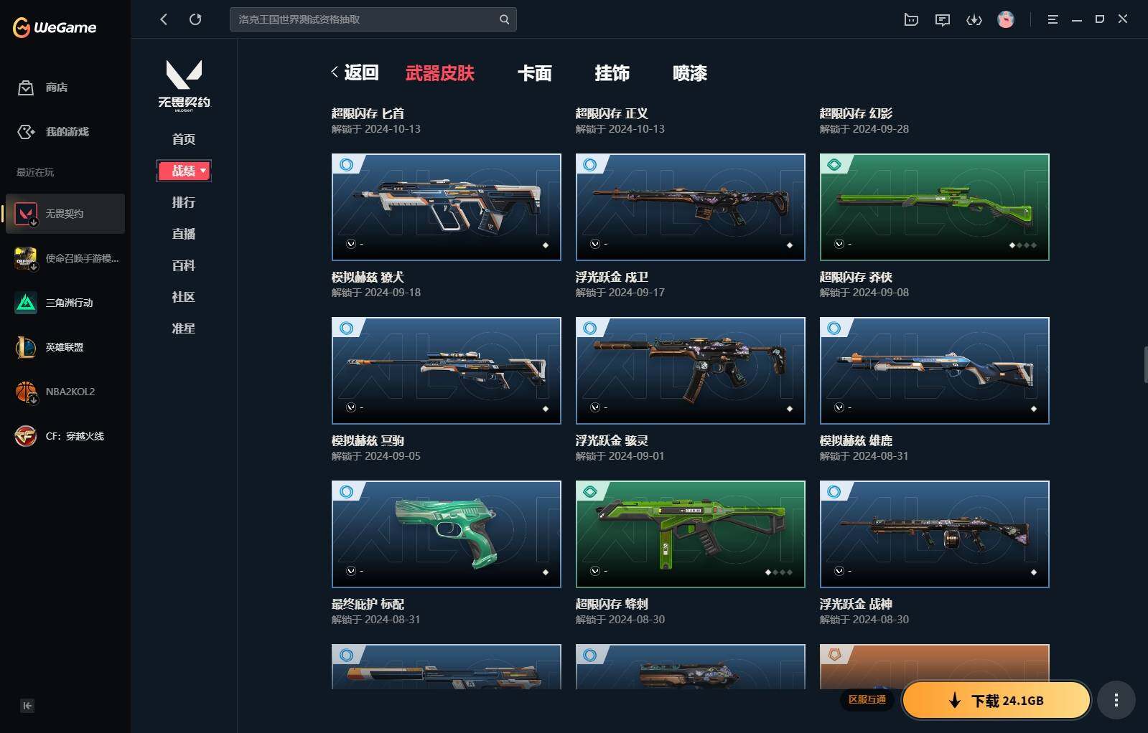Click the skin name 浮光跃金 骇灵
Viewport: 1148px width, 733px height.
pos(612,440)
